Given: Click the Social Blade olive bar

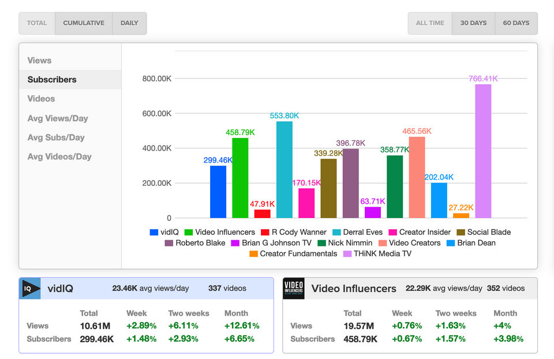Looking at the screenshot, I should click(x=328, y=188).
